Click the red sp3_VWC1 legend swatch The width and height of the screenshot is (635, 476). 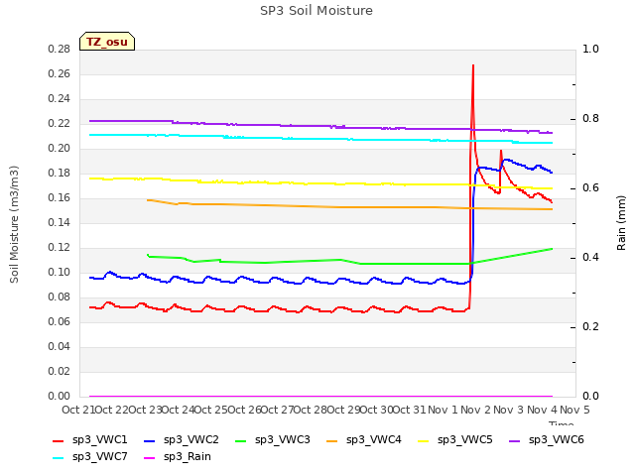pos(59,440)
